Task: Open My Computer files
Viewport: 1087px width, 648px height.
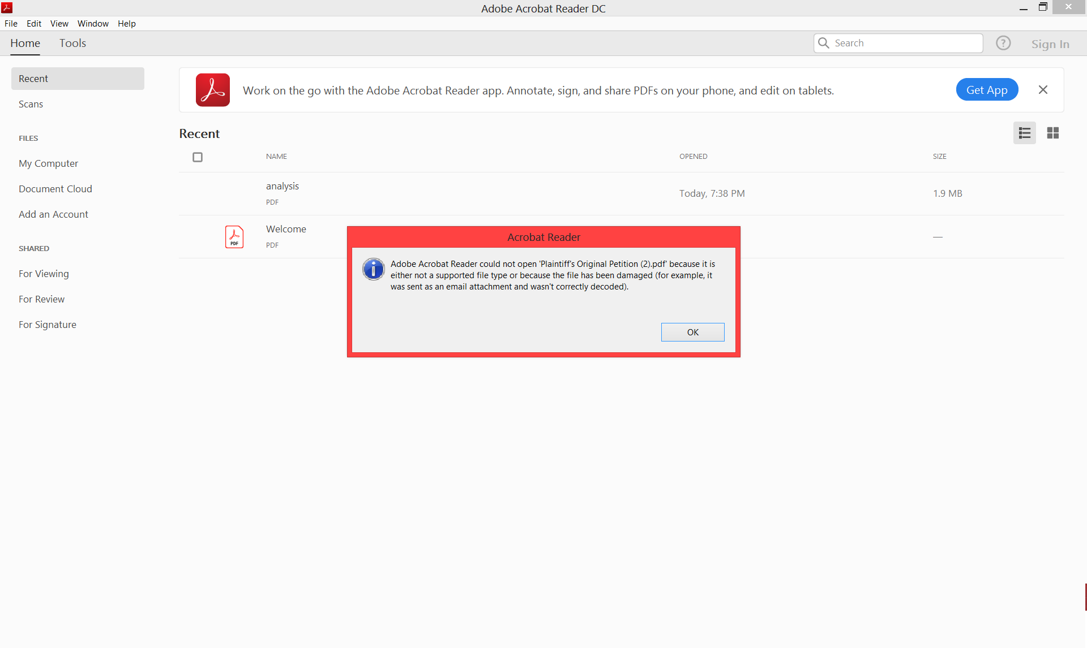Action: coord(48,163)
